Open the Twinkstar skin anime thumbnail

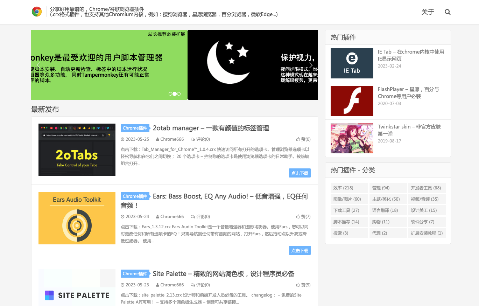point(352,138)
